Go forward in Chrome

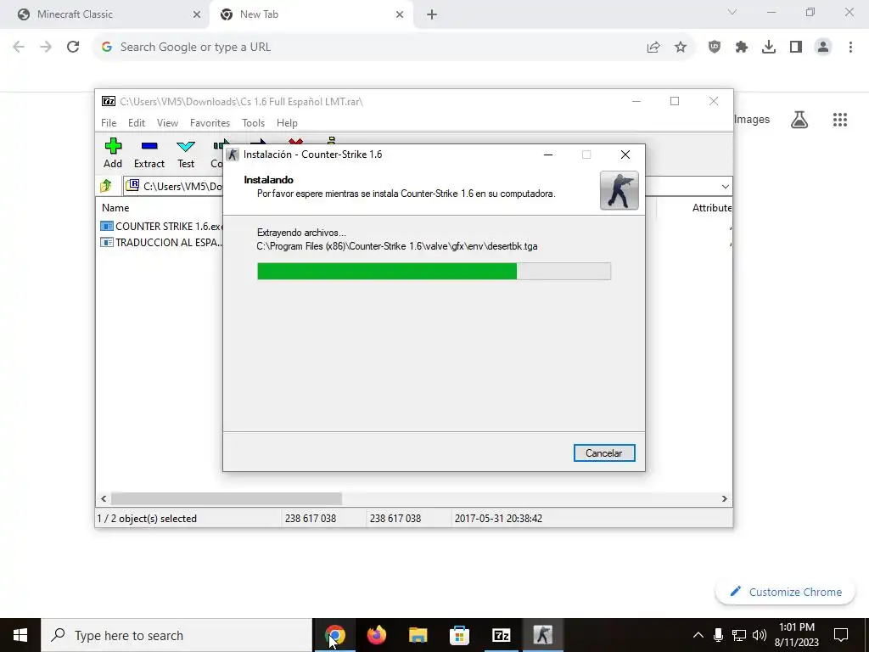click(46, 48)
